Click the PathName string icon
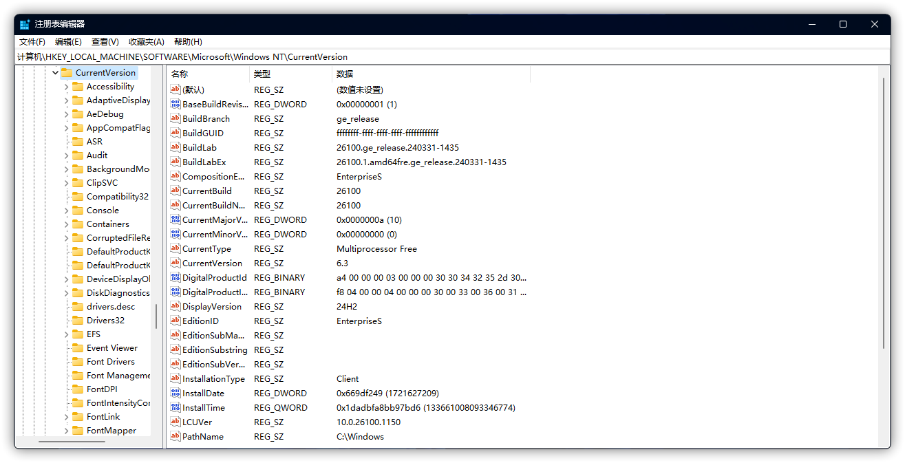 tap(175, 436)
